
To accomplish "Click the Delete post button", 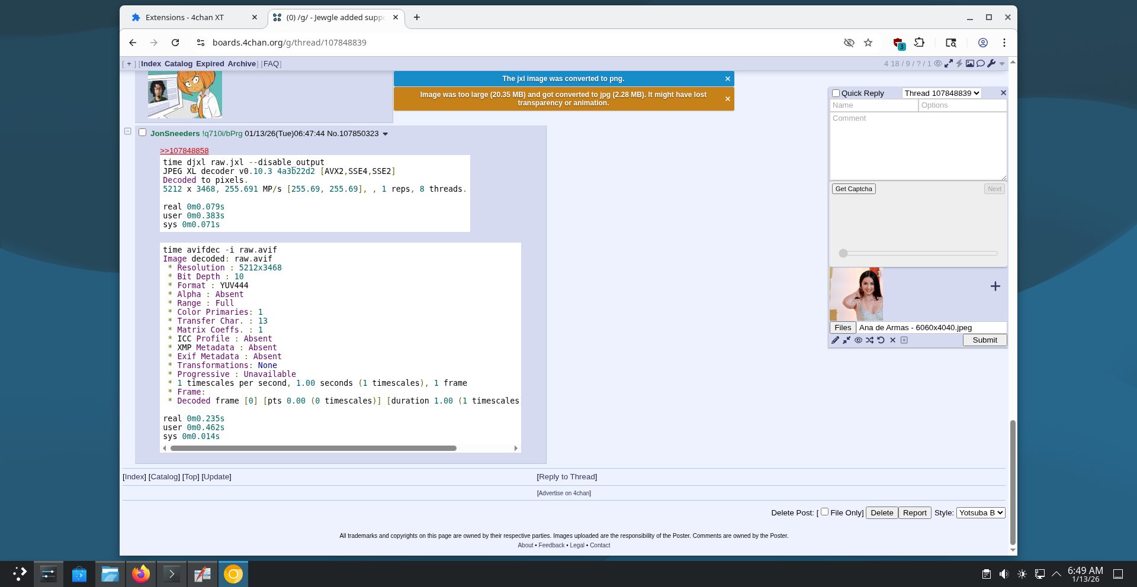I will tap(882, 513).
